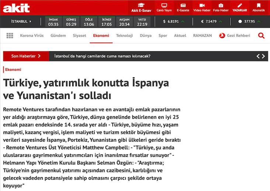Click the YATSI 22:19 prayer time
This screenshot has width=270, height=191.
click(x=142, y=22)
